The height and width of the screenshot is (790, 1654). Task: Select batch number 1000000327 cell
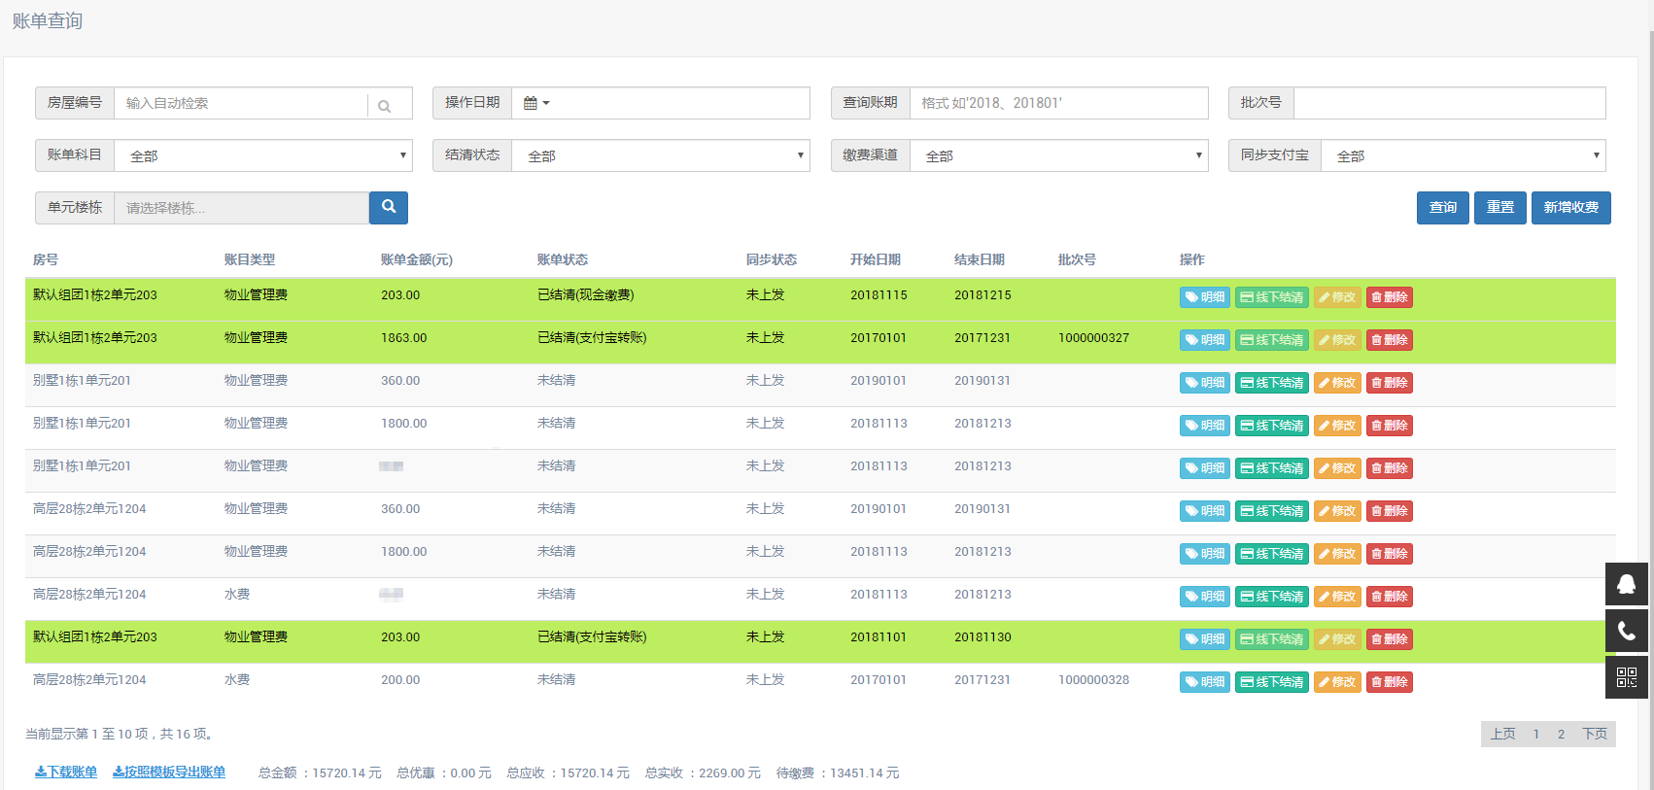click(1094, 338)
